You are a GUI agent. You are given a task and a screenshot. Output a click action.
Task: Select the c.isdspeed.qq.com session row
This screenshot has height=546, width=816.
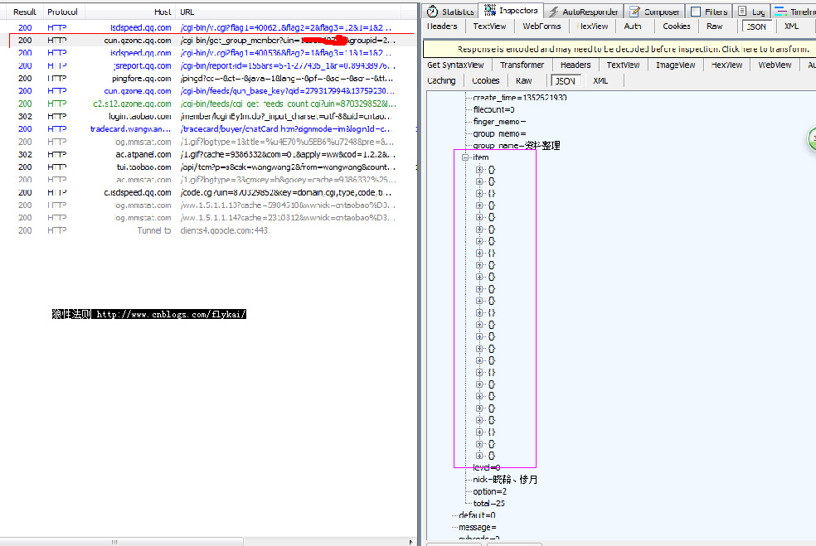pos(208,192)
